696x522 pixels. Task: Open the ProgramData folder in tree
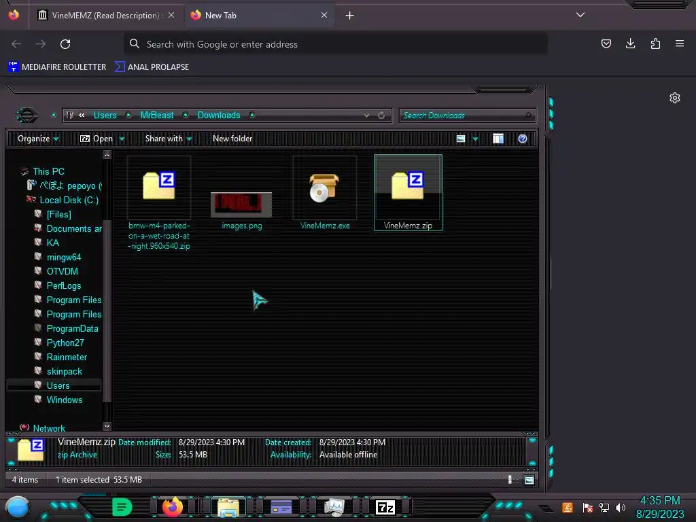coord(66,329)
